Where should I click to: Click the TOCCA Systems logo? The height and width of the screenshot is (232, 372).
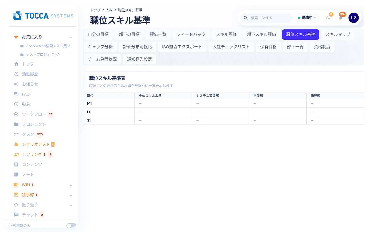(x=43, y=16)
